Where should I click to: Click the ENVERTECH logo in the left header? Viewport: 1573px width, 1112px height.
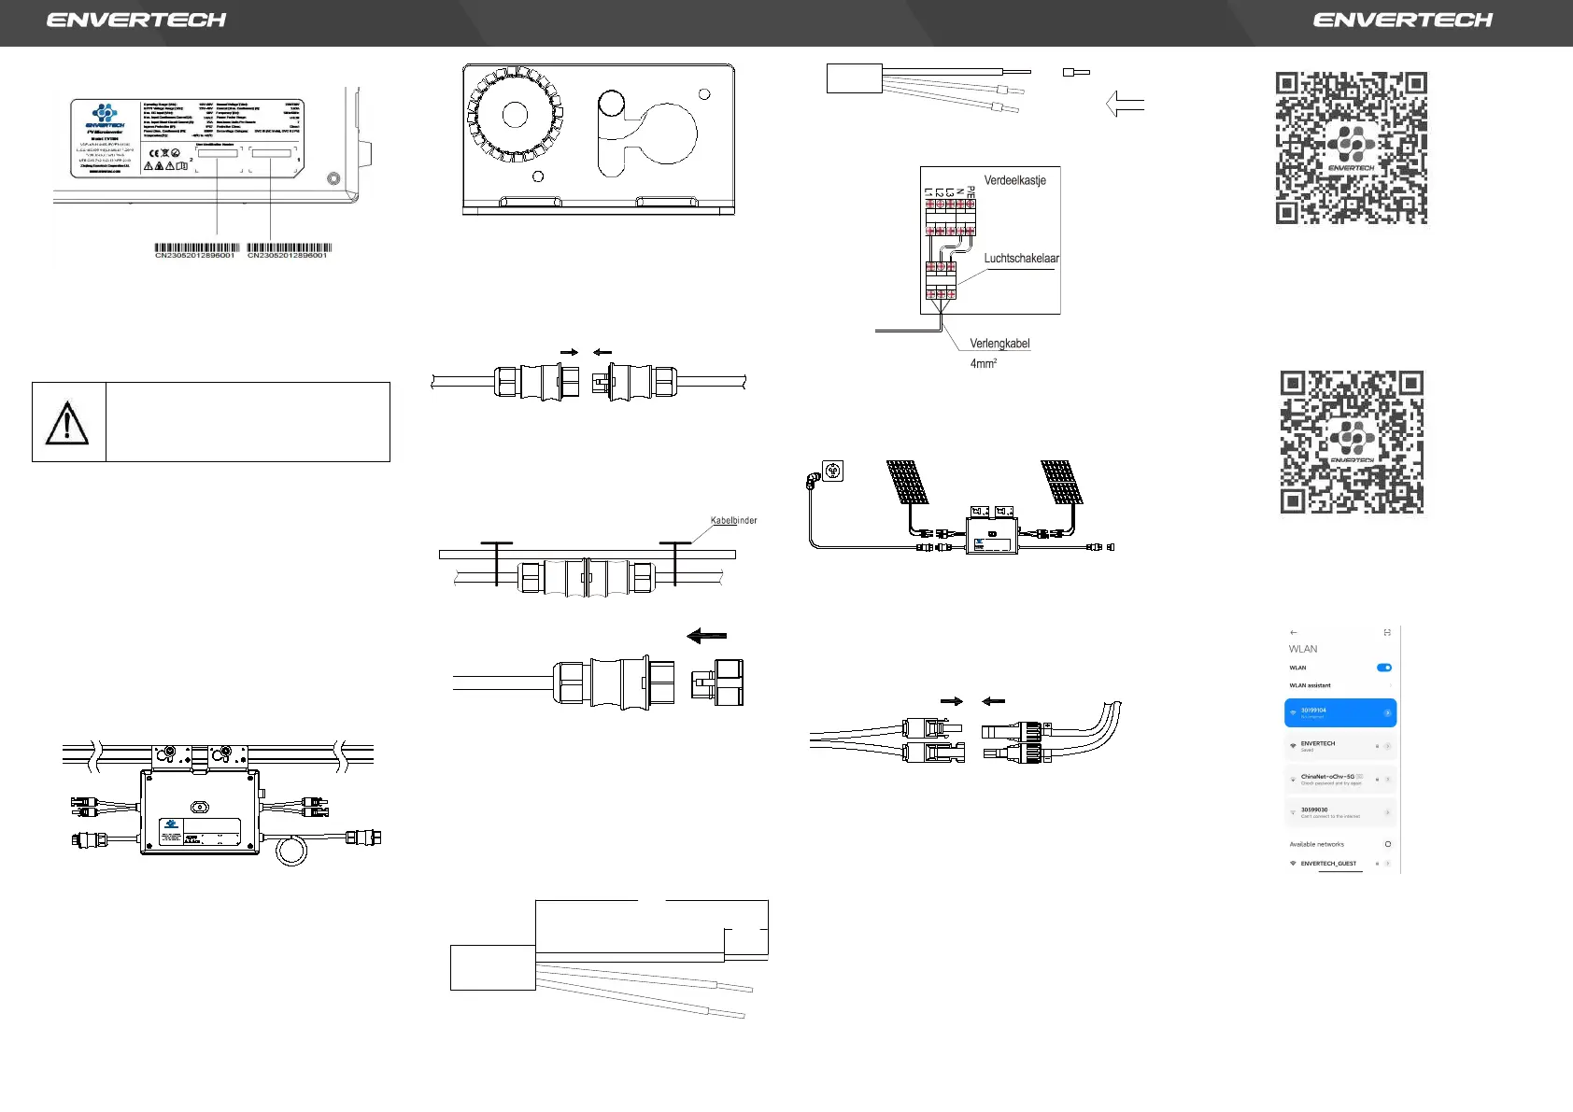coord(136,20)
